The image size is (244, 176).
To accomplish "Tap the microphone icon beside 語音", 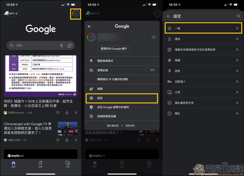I will click(170, 71).
